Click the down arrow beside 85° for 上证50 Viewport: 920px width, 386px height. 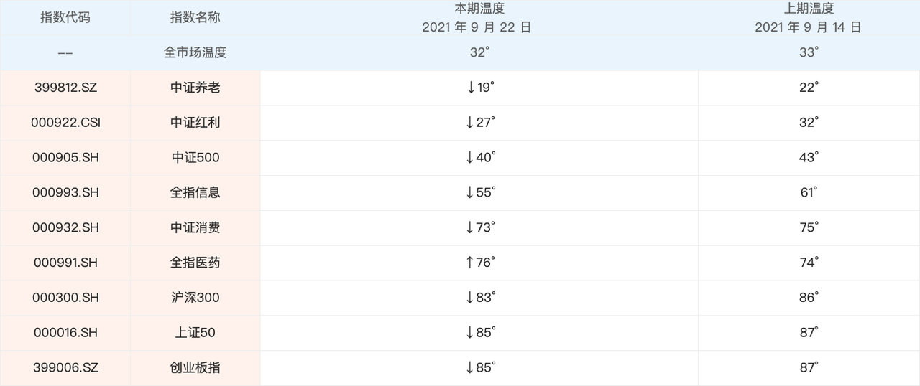471,333
